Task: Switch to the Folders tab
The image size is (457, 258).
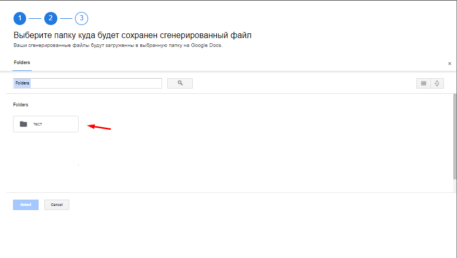Action: (22, 63)
